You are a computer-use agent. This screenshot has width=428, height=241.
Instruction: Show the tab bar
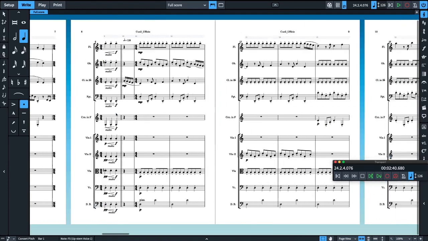(213, 5)
